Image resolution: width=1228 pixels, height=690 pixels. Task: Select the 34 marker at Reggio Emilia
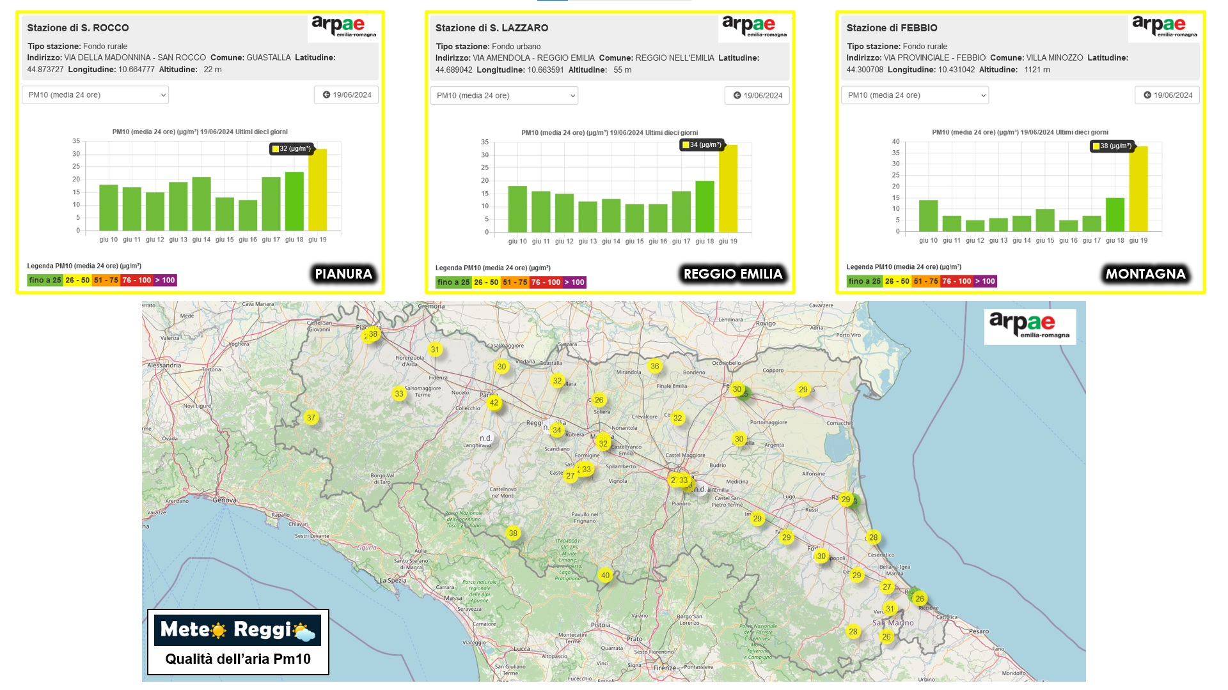[556, 430]
